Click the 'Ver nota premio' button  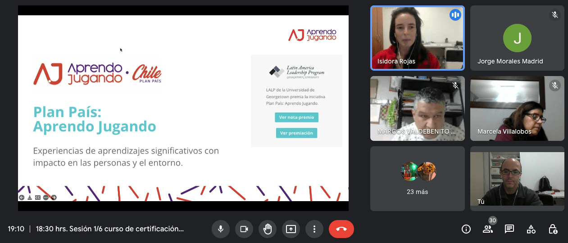(x=296, y=117)
